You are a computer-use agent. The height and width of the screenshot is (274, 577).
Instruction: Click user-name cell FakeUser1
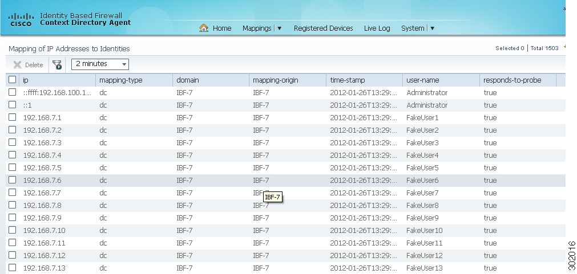[422, 118]
